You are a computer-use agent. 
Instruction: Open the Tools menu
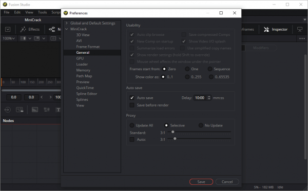(42, 12)
